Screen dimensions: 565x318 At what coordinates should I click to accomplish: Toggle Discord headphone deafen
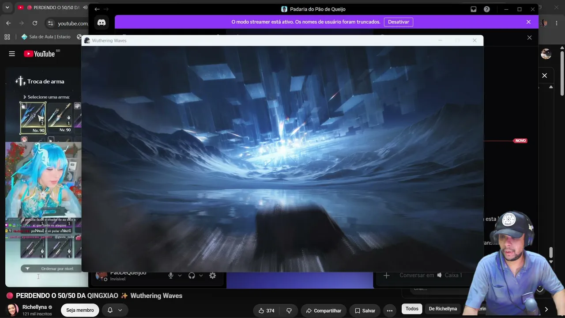(192, 276)
